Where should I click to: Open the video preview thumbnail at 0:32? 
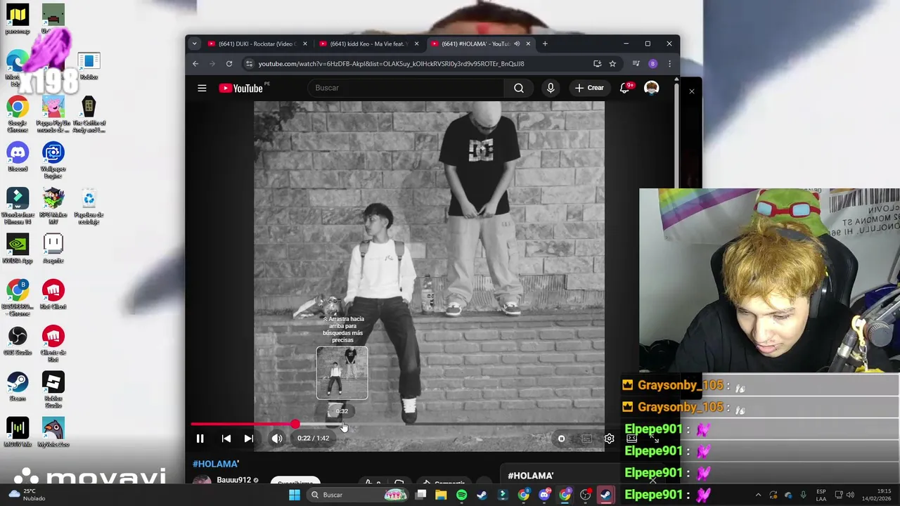[342, 373]
